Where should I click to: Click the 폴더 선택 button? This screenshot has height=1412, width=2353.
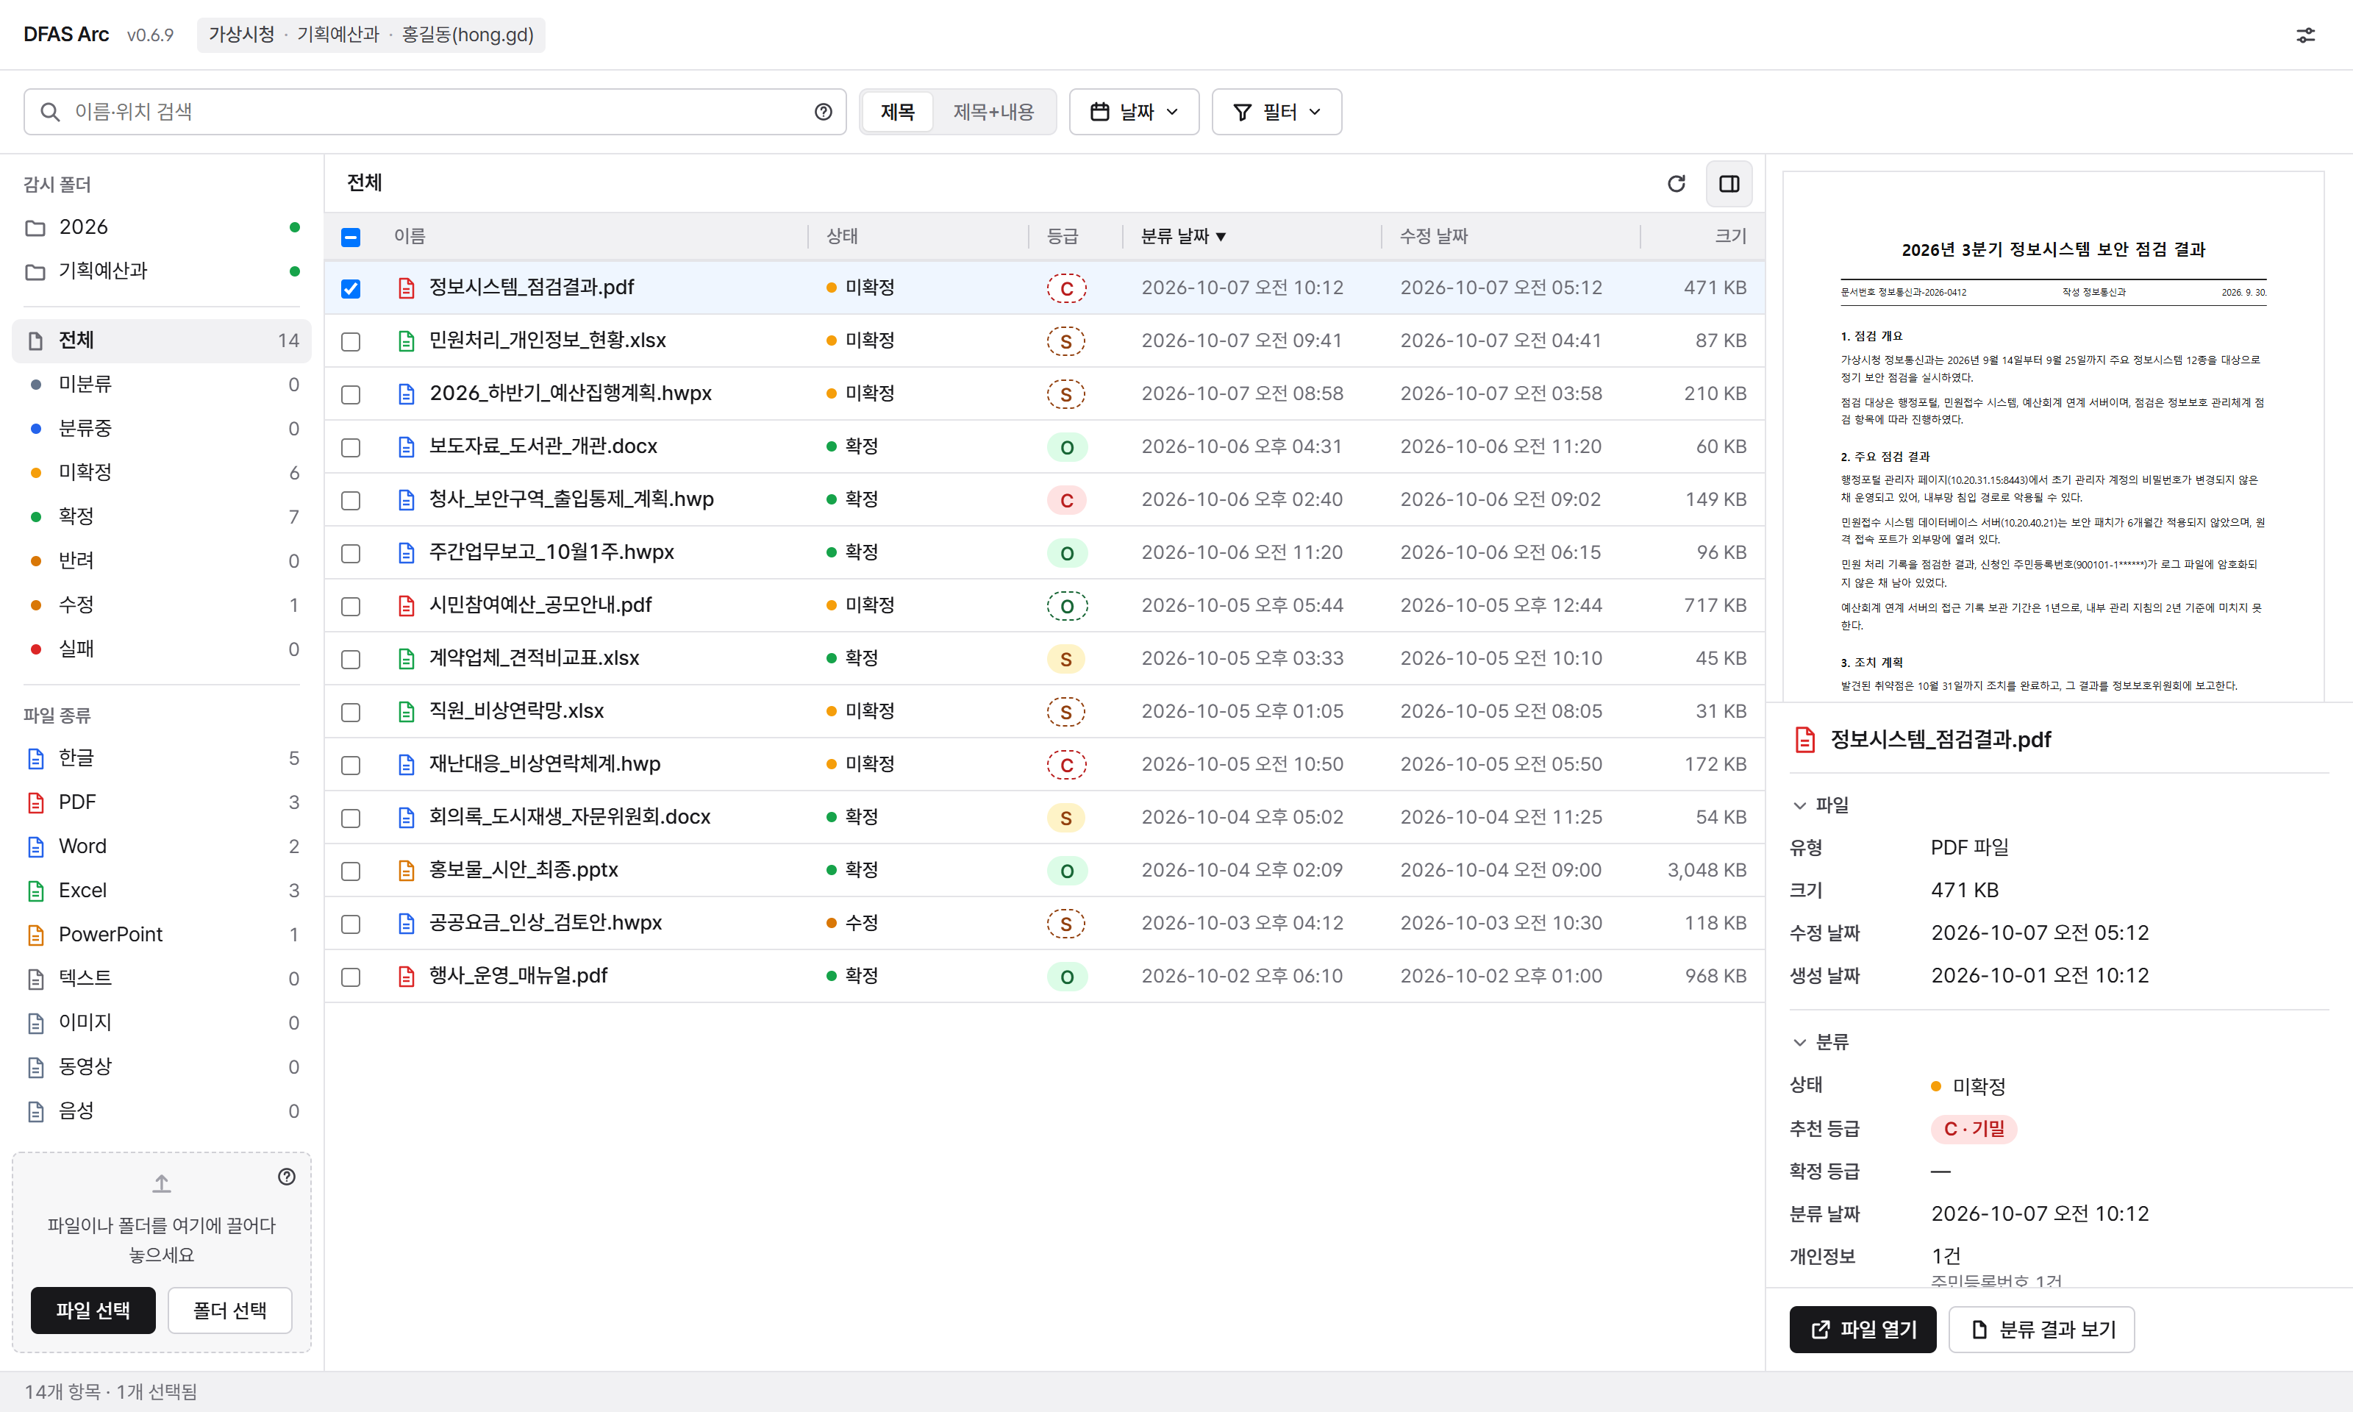(230, 1311)
